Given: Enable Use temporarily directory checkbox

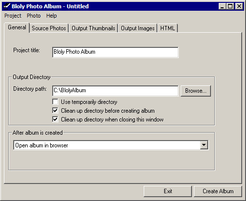Looking at the screenshot, I should [55, 102].
